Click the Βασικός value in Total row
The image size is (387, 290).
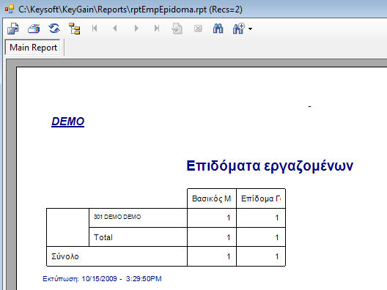coord(229,237)
